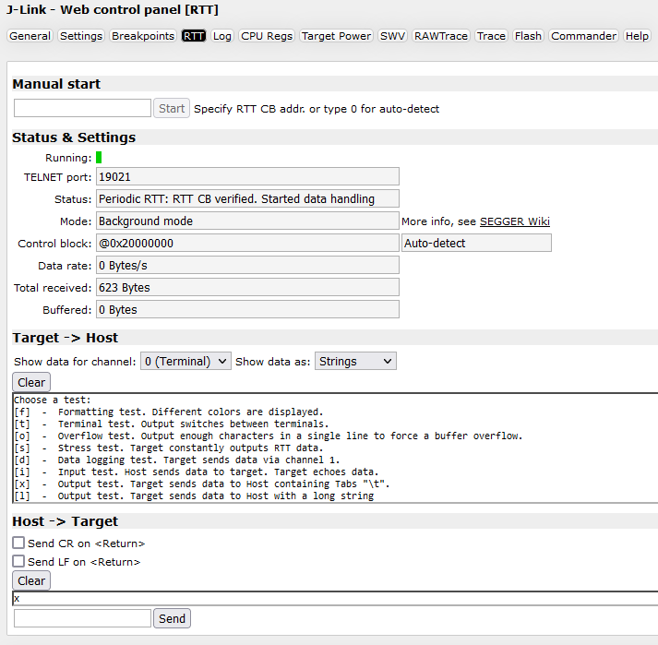Switch to the SWV tab
The width and height of the screenshot is (658, 645).
click(x=392, y=36)
